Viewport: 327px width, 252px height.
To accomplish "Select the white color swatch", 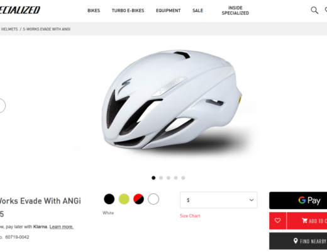I will pyautogui.click(x=153, y=199).
